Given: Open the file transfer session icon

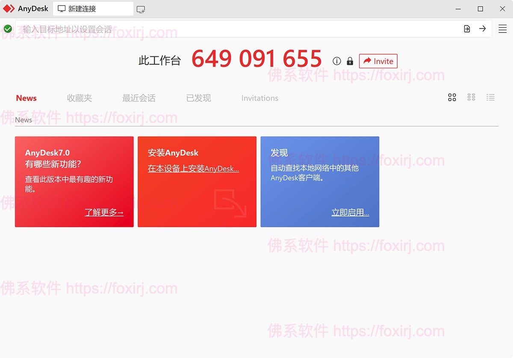Looking at the screenshot, I should (467, 29).
